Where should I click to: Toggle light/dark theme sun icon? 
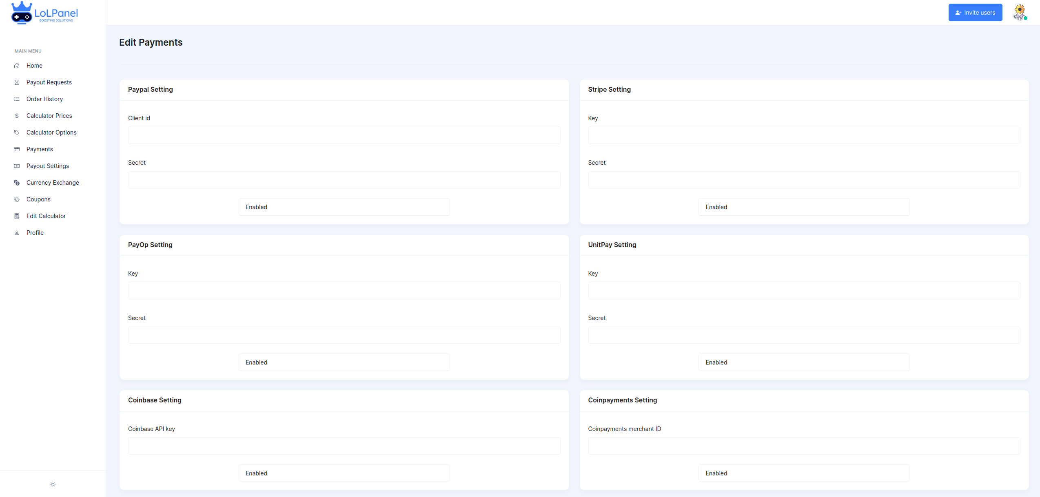pos(53,484)
